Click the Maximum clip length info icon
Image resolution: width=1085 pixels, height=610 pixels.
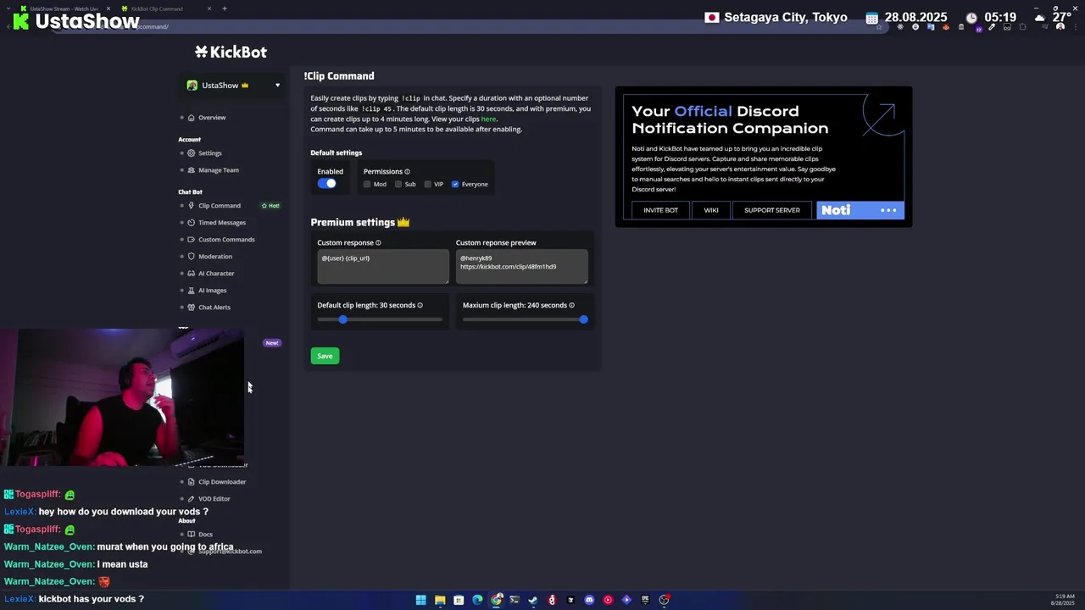point(571,306)
